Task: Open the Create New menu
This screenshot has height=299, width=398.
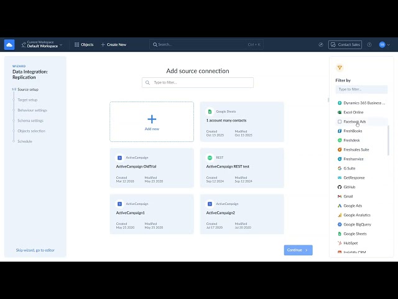Action: click(x=114, y=44)
